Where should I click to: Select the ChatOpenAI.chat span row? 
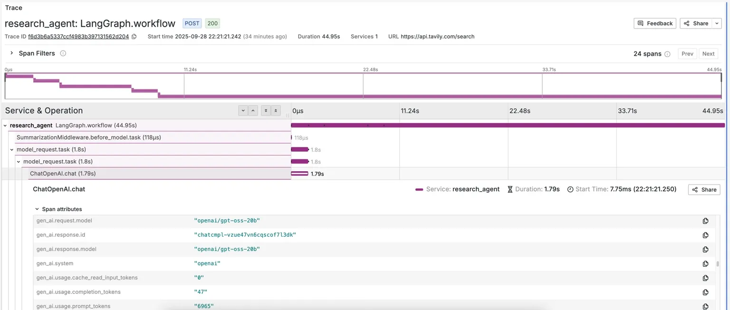coord(63,174)
